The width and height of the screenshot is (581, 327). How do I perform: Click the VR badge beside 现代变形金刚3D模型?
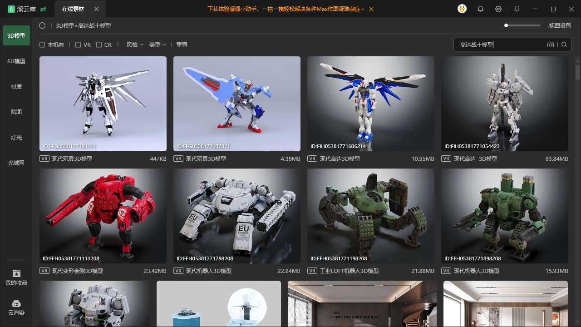coord(44,271)
